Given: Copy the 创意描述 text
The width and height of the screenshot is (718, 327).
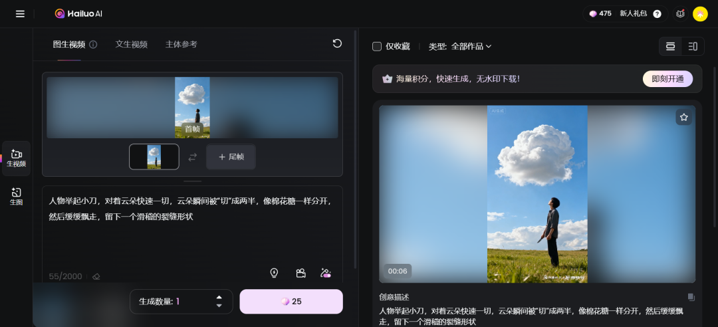Looking at the screenshot, I should click(691, 297).
